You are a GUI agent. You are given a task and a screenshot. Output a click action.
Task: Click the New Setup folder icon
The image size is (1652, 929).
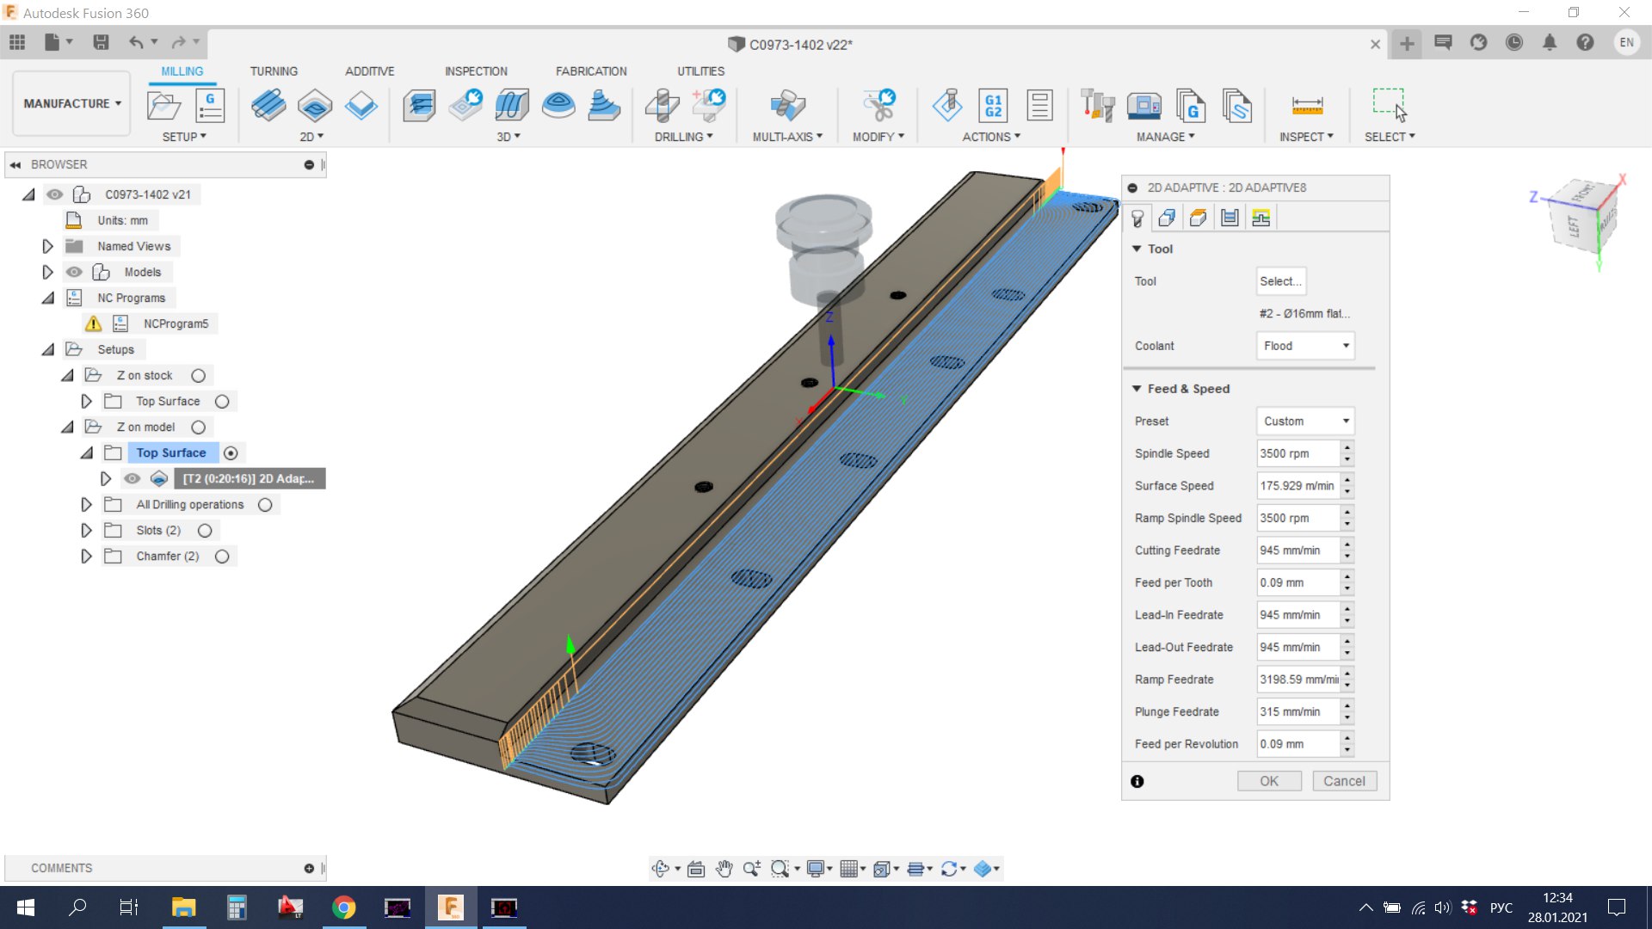(163, 106)
